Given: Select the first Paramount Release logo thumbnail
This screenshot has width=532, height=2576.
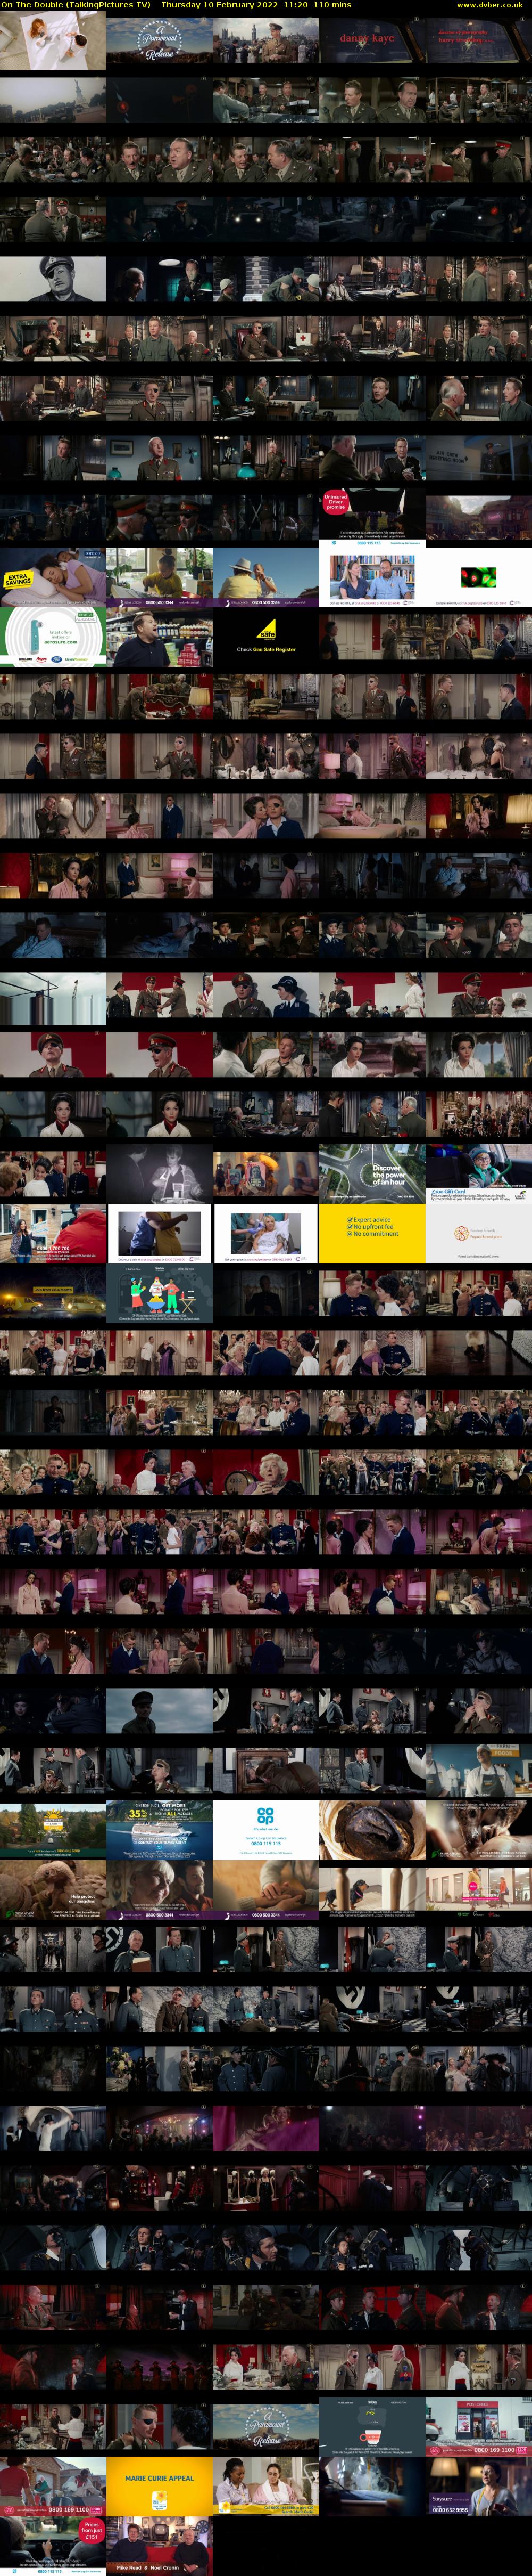Looking at the screenshot, I should [160, 40].
